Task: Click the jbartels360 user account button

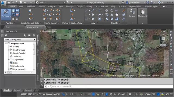Action: tap(134, 2)
